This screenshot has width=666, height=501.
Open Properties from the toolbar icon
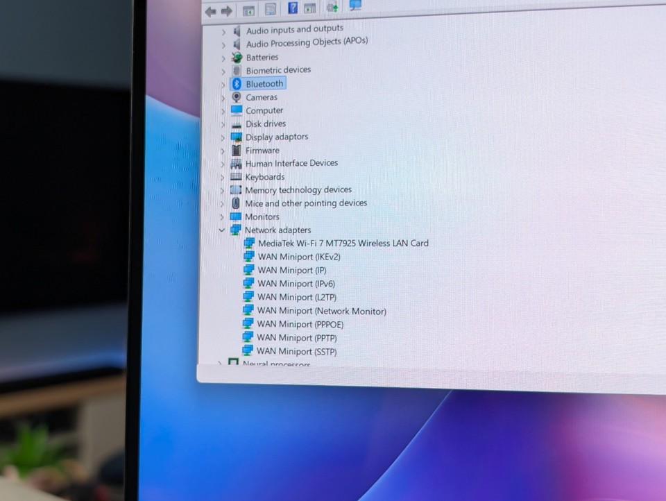[x=270, y=9]
